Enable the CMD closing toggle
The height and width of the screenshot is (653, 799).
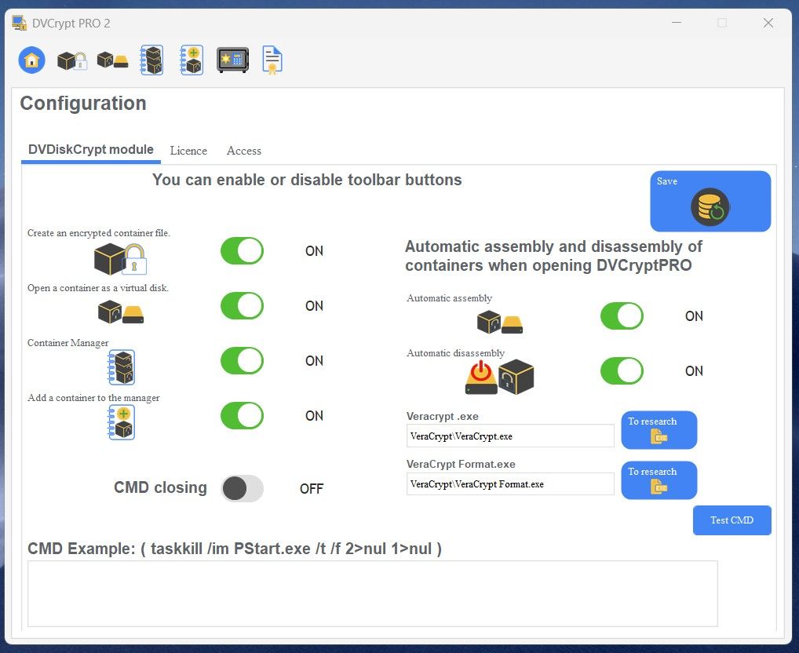click(x=242, y=488)
